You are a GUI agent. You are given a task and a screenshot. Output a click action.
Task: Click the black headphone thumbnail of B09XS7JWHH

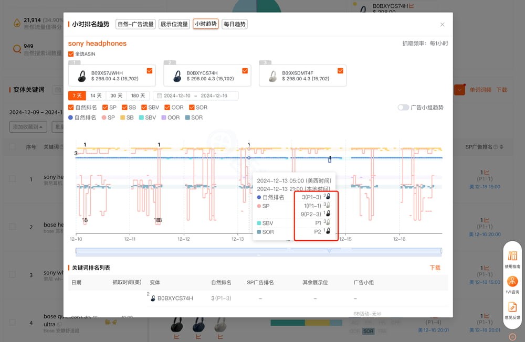coord(82,76)
